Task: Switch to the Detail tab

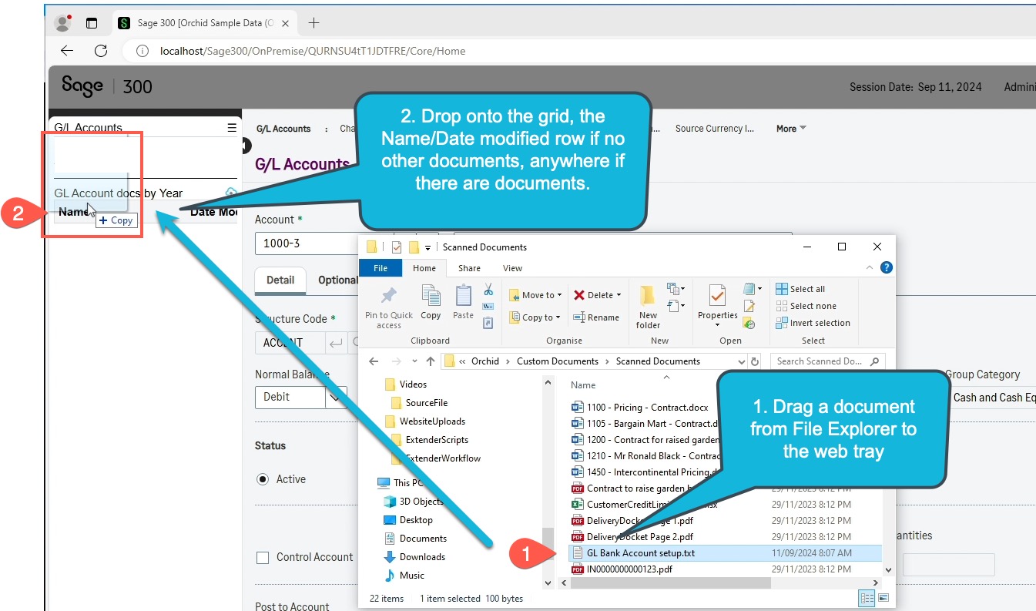Action: pos(280,280)
